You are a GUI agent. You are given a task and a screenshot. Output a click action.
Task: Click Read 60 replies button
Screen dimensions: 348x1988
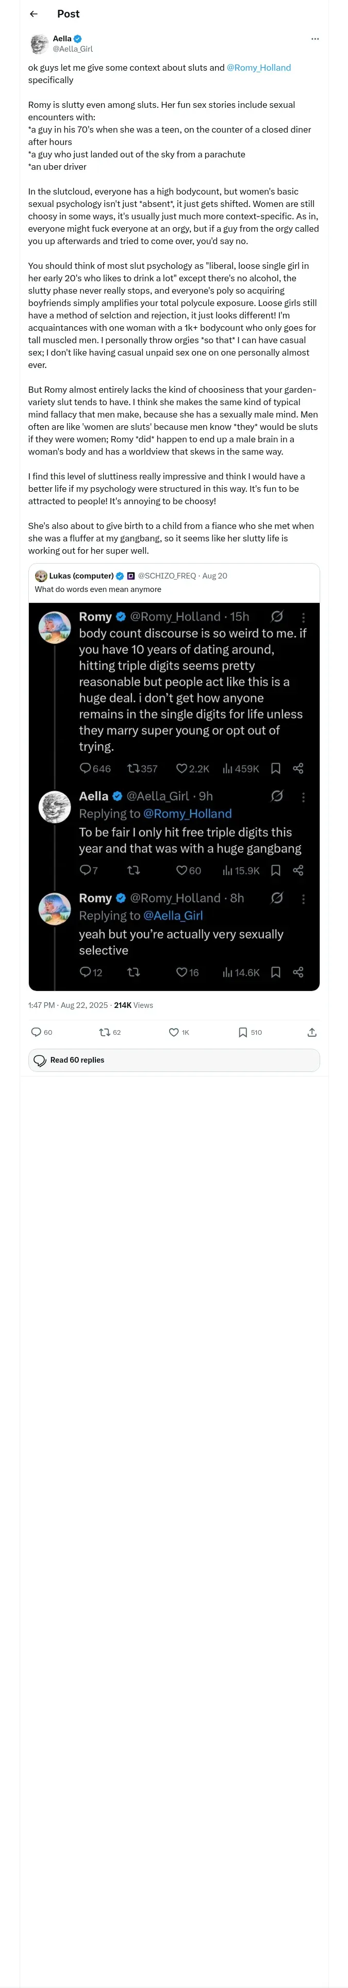pyautogui.click(x=174, y=1060)
